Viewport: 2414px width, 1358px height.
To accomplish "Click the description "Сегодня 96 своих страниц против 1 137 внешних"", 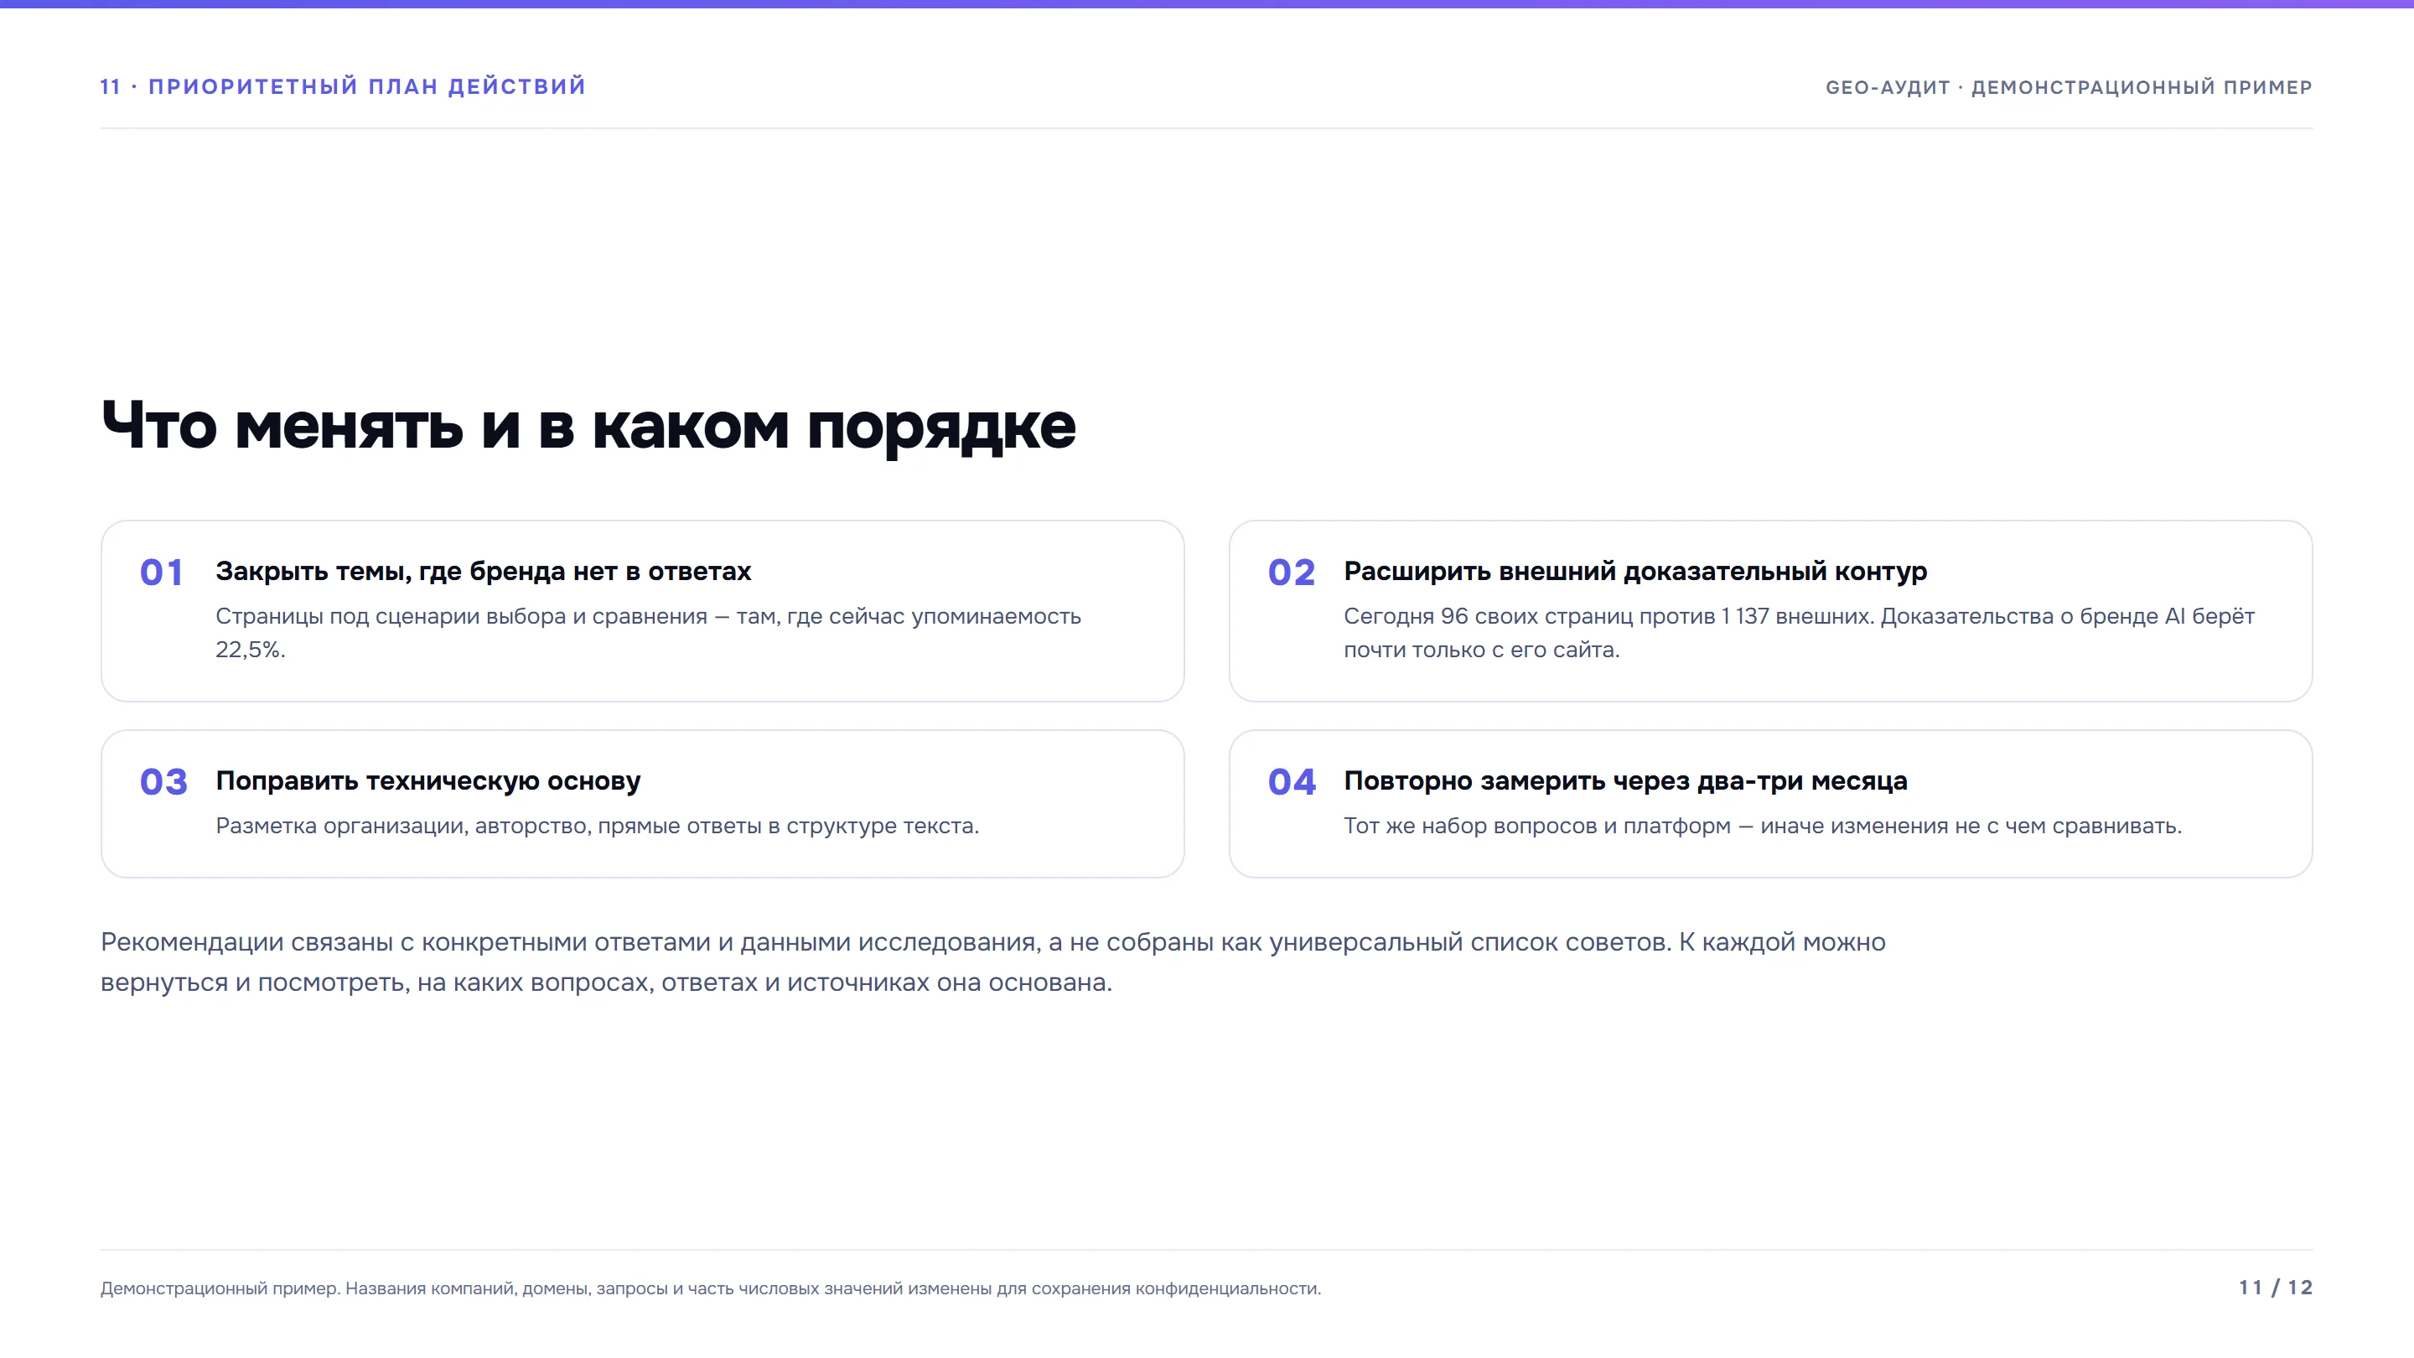I will pos(1800,633).
